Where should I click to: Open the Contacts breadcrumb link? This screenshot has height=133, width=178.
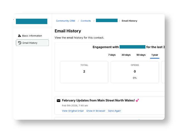(x=86, y=21)
